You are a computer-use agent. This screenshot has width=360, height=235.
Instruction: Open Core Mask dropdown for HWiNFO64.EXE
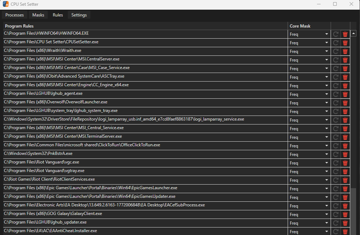click(x=309, y=34)
